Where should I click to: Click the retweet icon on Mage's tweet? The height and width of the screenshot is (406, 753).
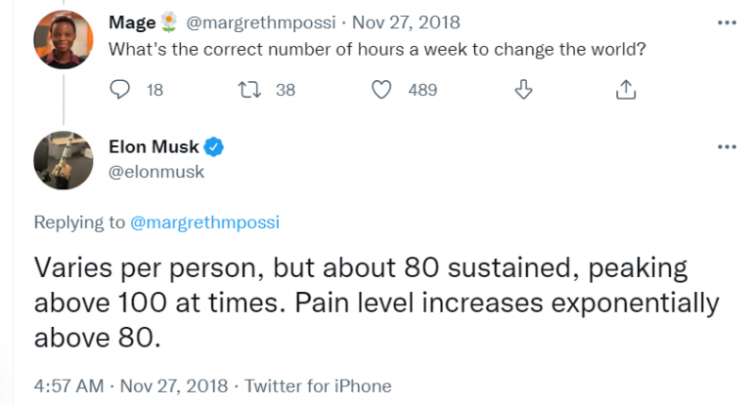(250, 90)
